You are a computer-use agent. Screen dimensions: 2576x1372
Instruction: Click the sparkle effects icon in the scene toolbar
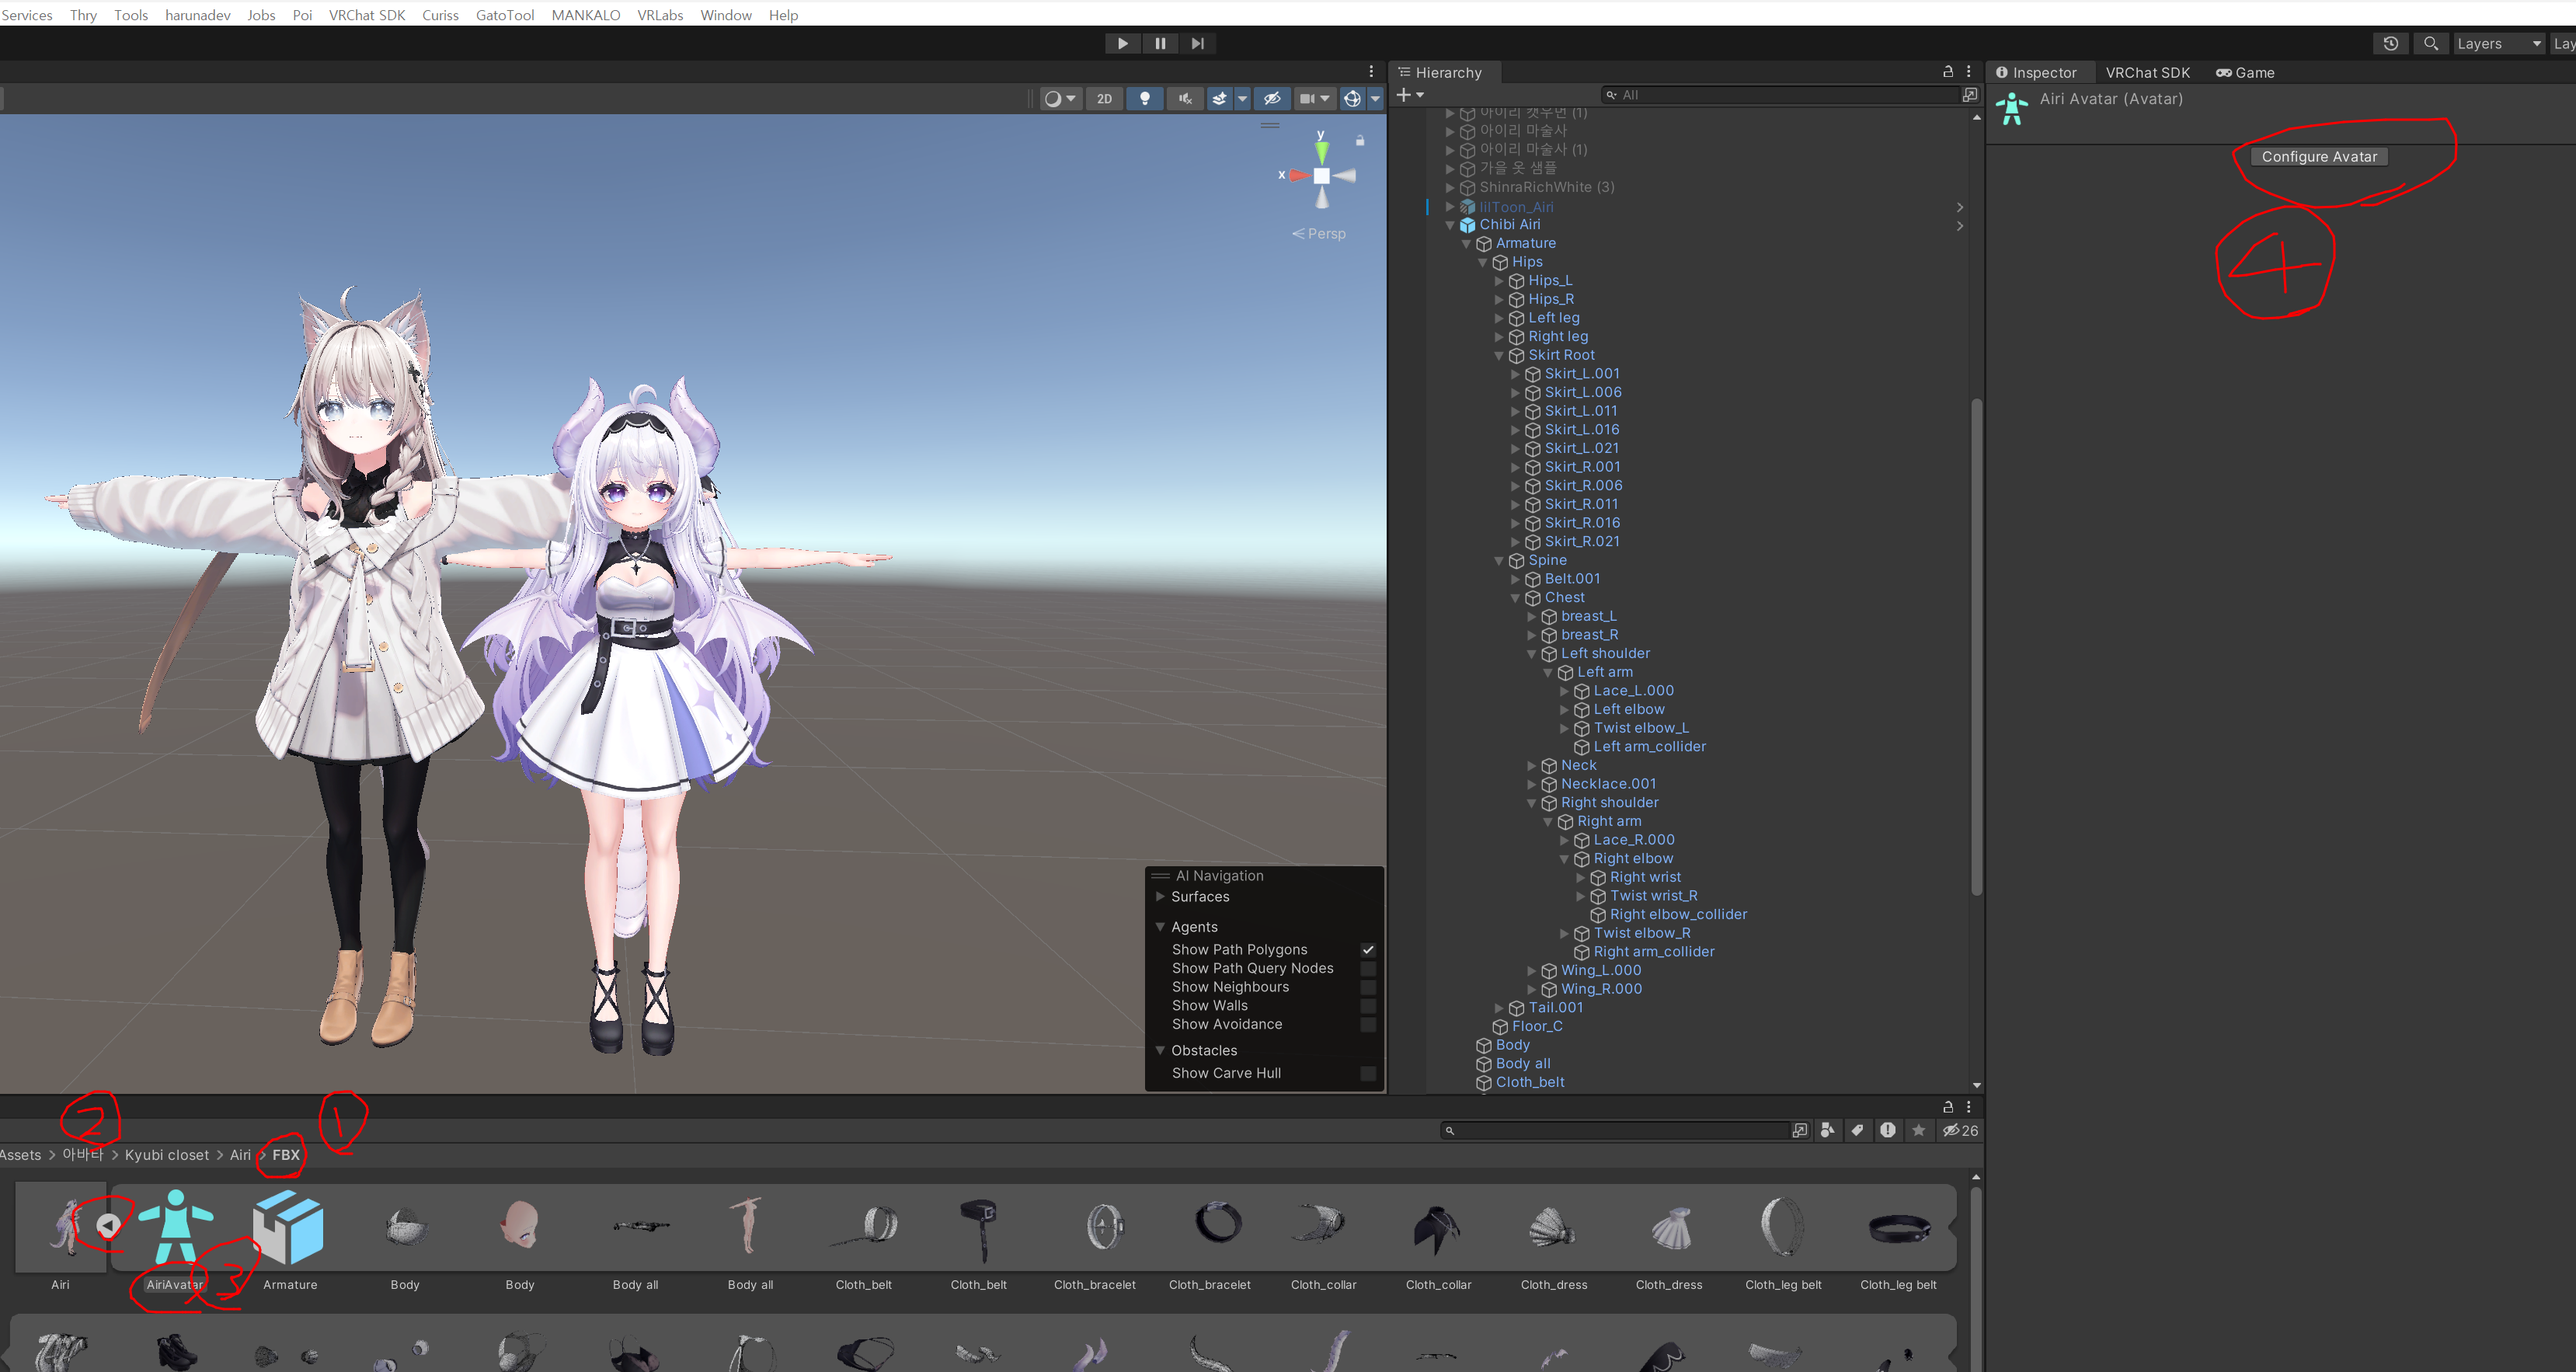[1219, 98]
